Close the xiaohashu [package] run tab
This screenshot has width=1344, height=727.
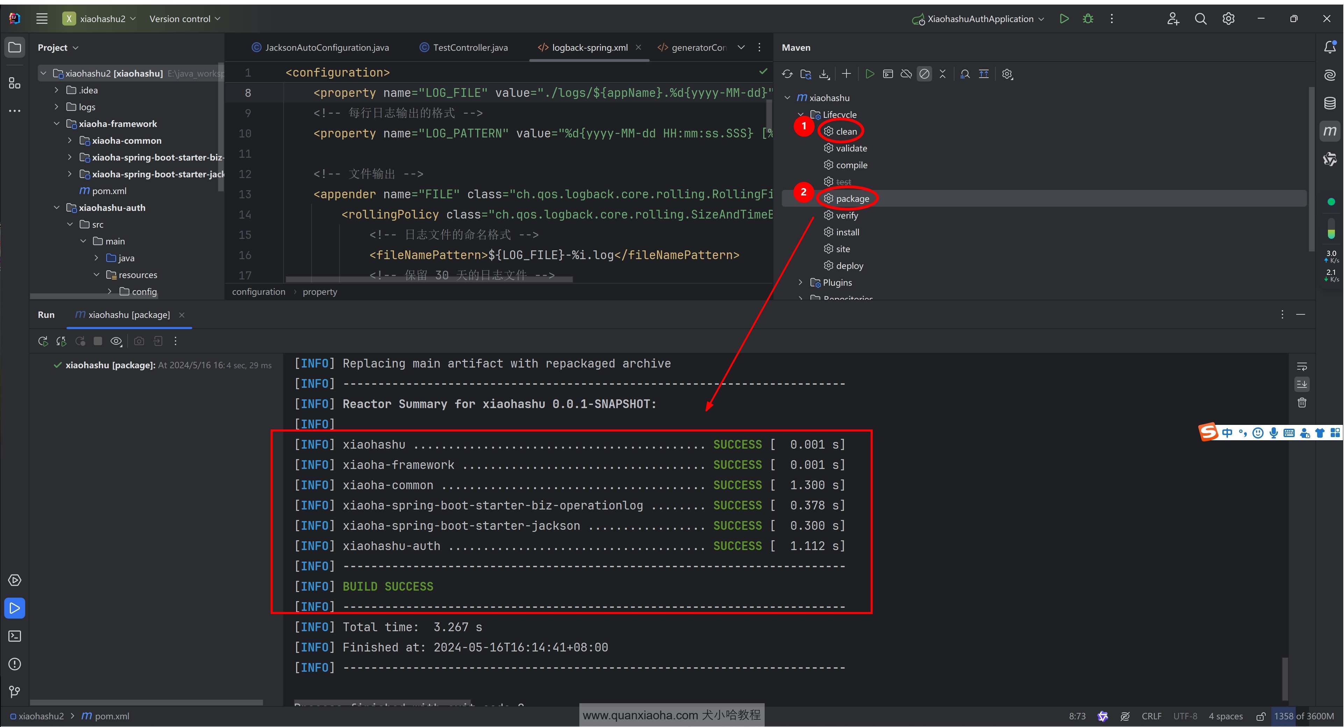coord(181,315)
